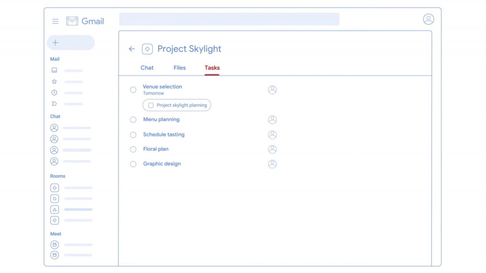Open assignee avatar for Floral plan
The image size is (486, 273).
[x=272, y=149]
